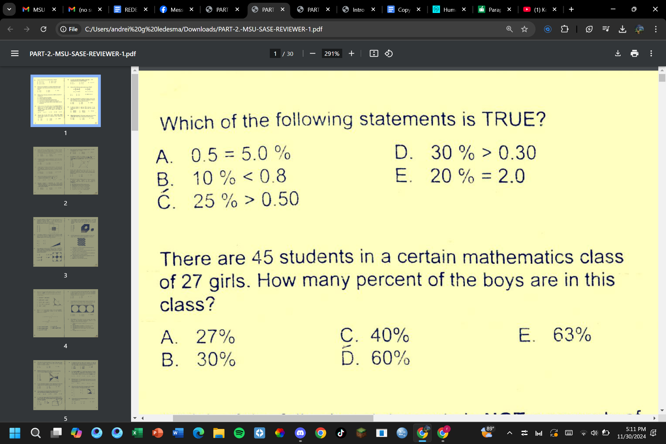
Task: Open Chrome three-dot menu
Action: coord(656,29)
